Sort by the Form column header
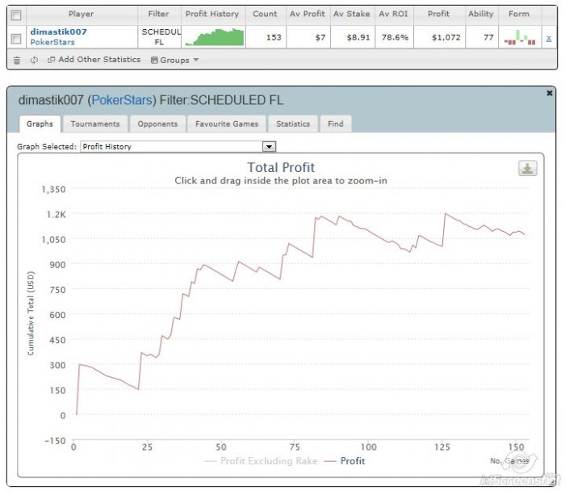 [519, 14]
